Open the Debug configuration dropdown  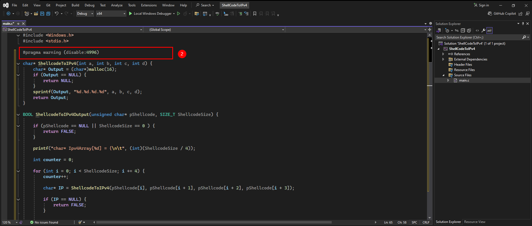pos(85,14)
